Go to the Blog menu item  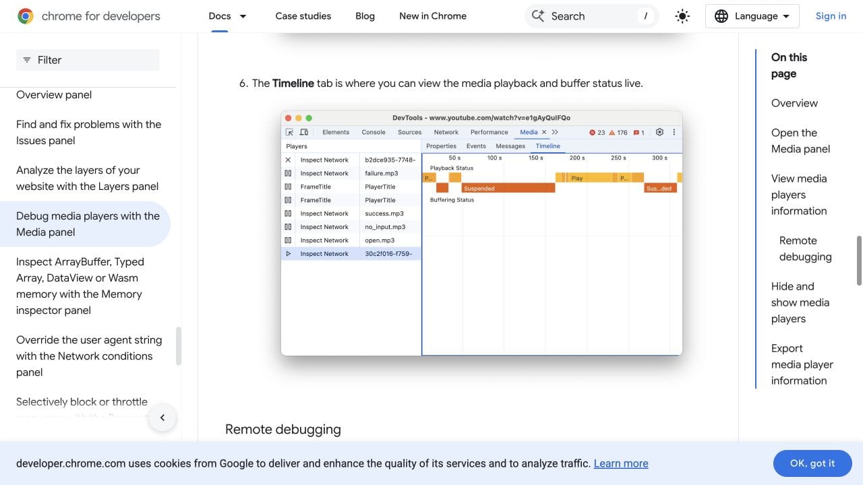[x=365, y=16]
